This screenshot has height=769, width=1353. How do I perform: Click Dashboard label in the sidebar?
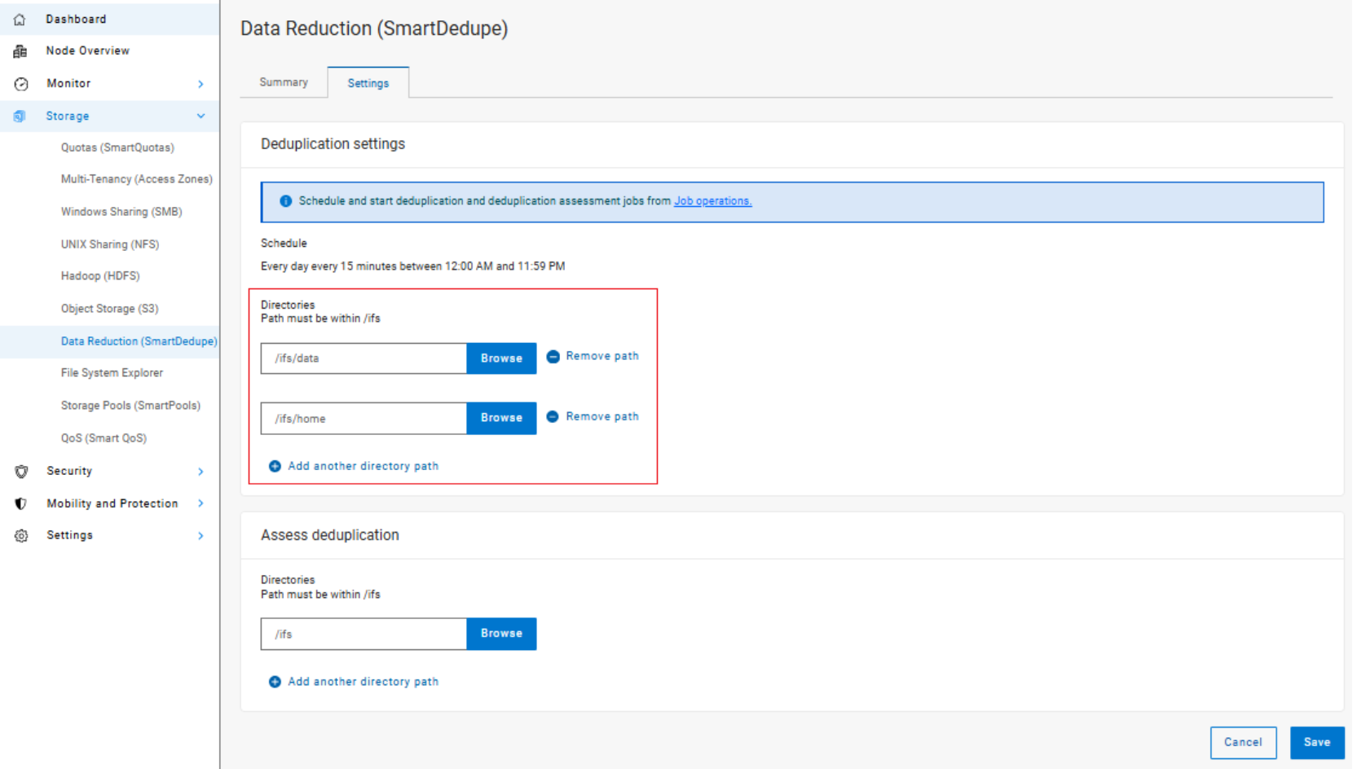76,20
